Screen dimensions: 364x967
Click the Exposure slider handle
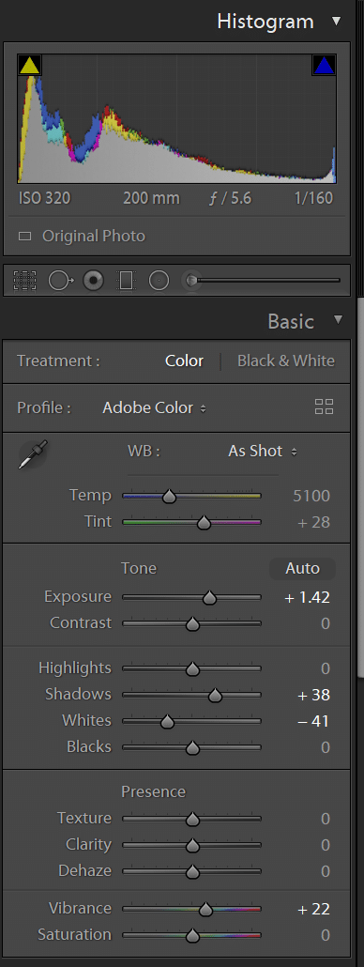(x=209, y=598)
